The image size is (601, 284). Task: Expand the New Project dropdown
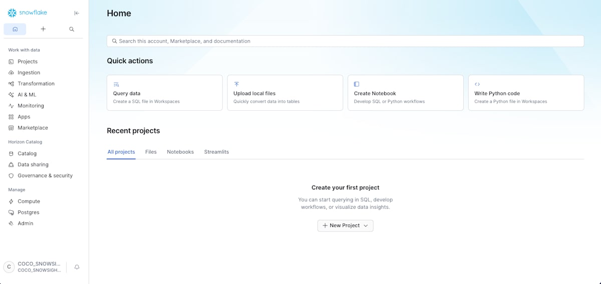click(345, 225)
